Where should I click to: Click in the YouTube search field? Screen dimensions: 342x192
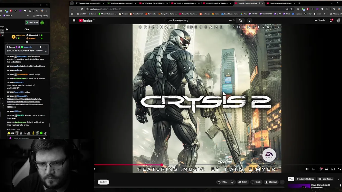pos(196,20)
